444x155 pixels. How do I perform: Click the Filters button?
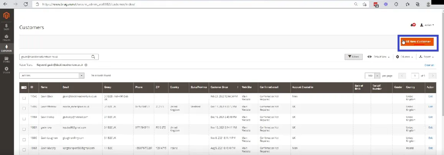[353, 57]
